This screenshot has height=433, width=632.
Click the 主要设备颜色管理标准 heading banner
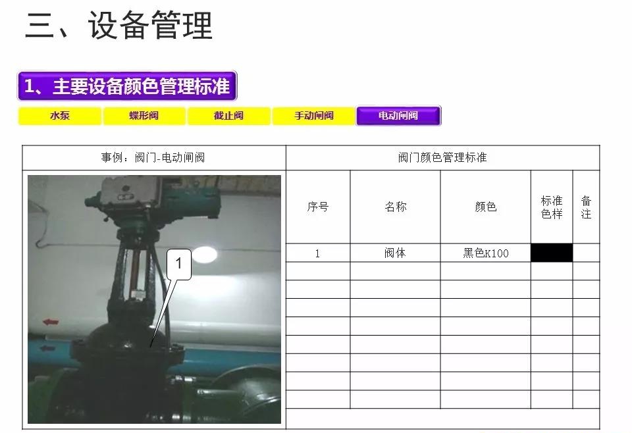tap(127, 86)
